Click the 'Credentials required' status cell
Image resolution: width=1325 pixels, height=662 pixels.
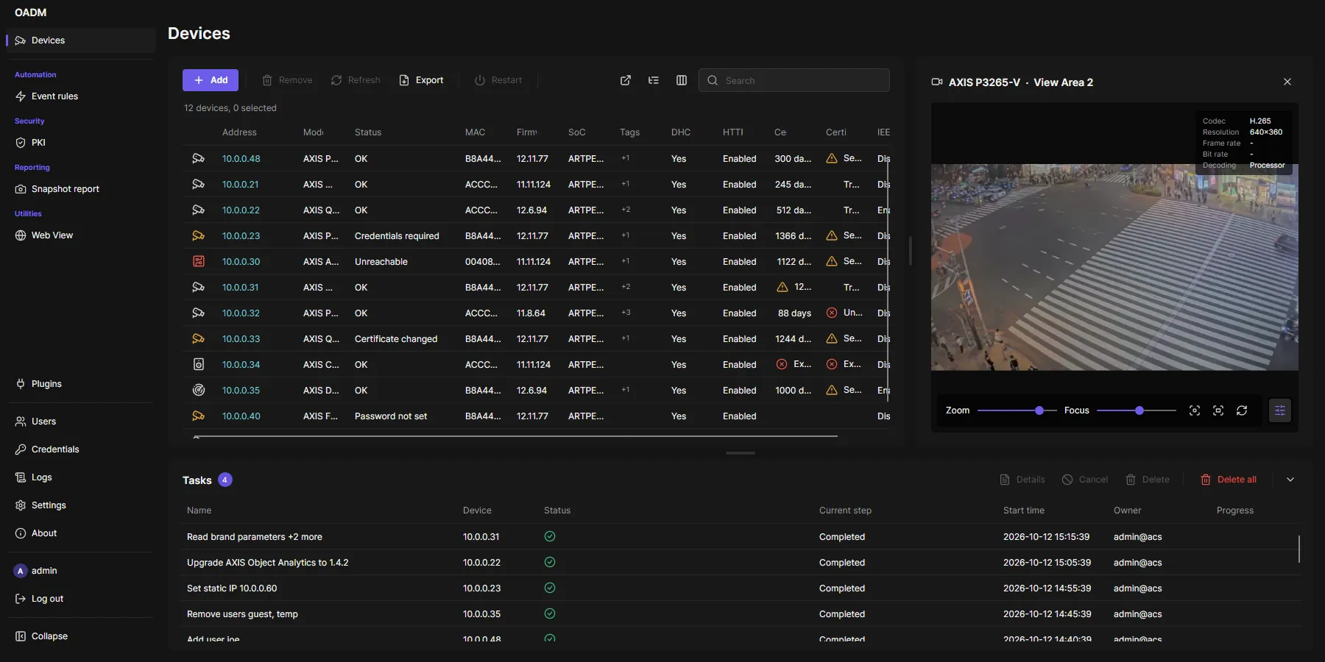[x=397, y=235]
